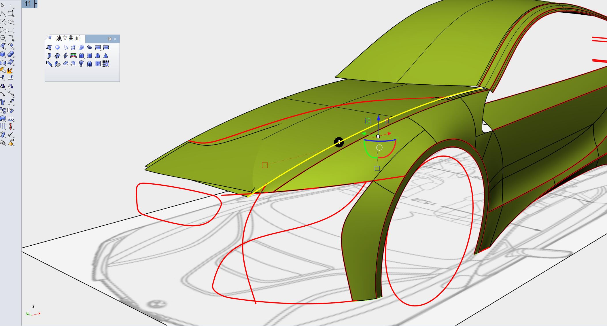
Task: Click the Join puzzle-piece icon
Action: 3,70
